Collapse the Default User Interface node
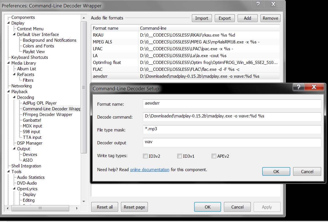Image resolution: width=328 pixels, height=222 pixels. click(x=14, y=34)
